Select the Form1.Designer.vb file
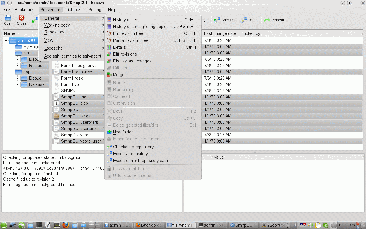The height and width of the screenshot is (229, 366). [x=79, y=66]
